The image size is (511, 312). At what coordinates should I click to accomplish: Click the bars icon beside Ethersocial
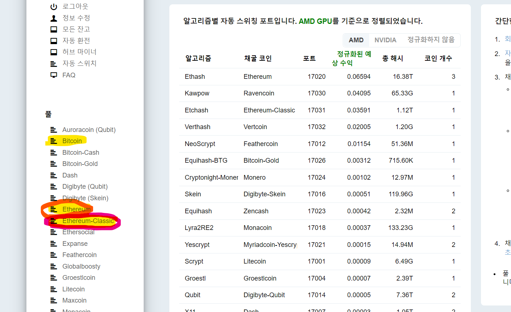click(54, 232)
